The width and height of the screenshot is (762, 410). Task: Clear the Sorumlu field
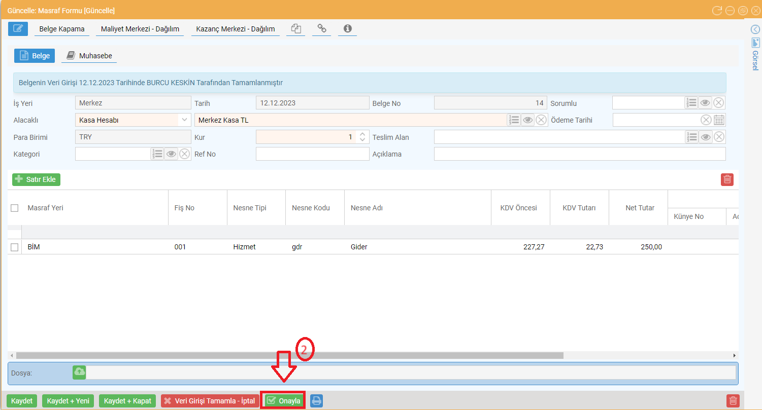718,103
